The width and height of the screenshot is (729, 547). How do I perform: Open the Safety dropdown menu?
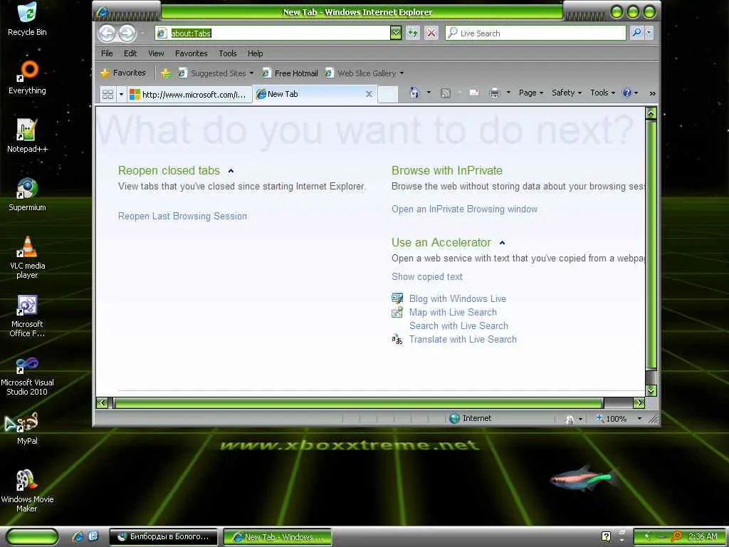pyautogui.click(x=566, y=93)
